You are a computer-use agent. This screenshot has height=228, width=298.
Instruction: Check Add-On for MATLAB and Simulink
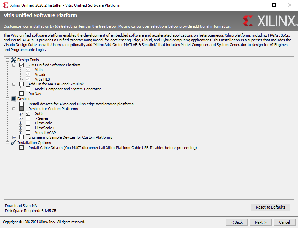pos(22,84)
